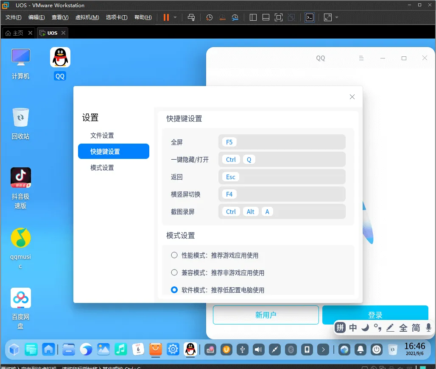Toggle the thumbnail bar layout icon
Viewport: 436px width, 369px height.
266,17
